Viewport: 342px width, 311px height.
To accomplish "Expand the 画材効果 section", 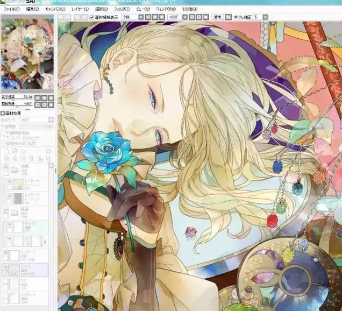I will tap(3, 113).
